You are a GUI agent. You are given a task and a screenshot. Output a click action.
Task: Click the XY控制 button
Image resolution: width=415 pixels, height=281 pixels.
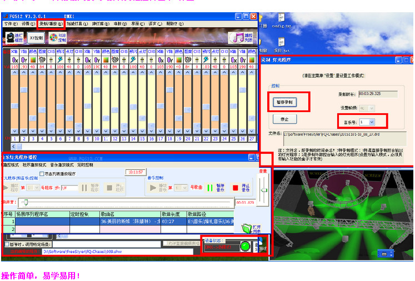[x=36, y=38]
